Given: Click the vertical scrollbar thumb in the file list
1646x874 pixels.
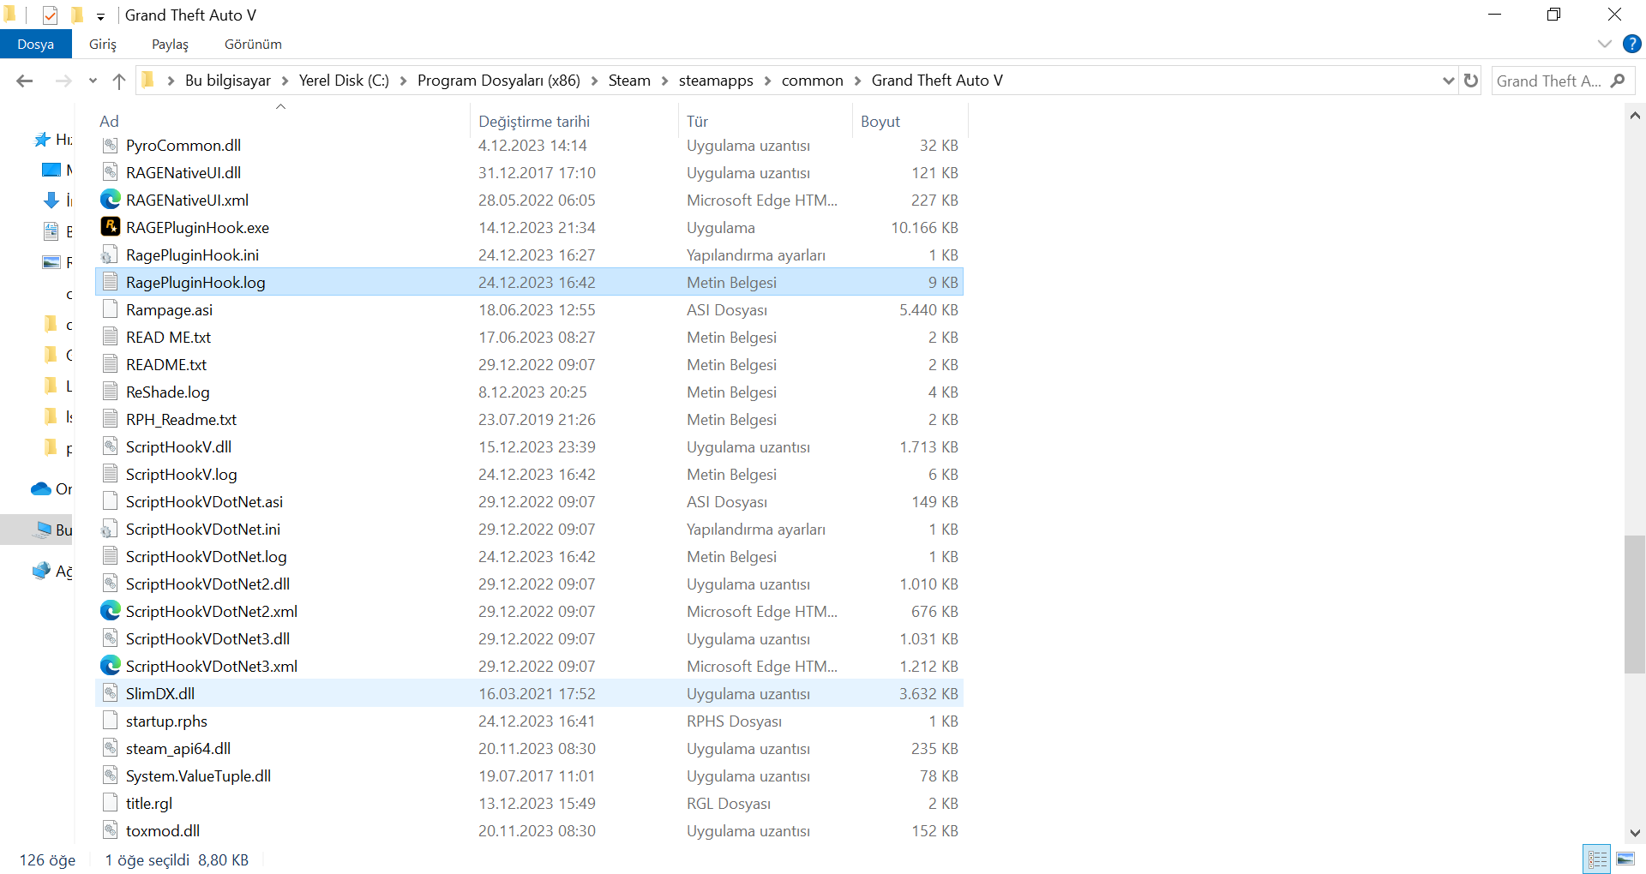Looking at the screenshot, I should tap(1635, 604).
